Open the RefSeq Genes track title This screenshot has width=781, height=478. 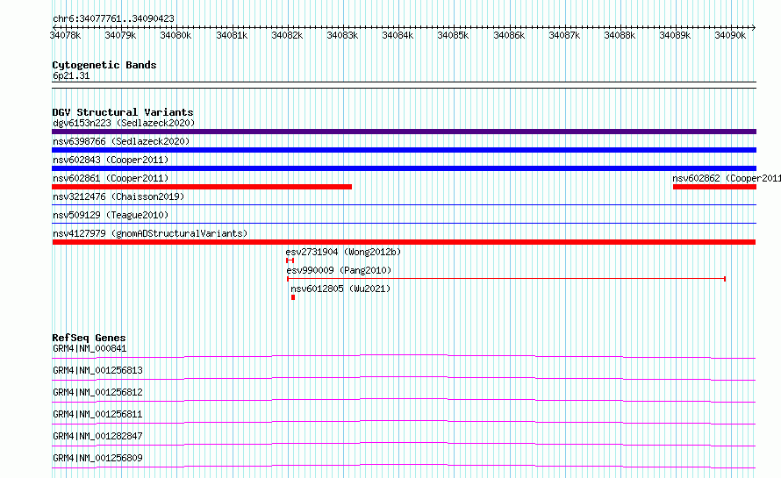point(89,338)
